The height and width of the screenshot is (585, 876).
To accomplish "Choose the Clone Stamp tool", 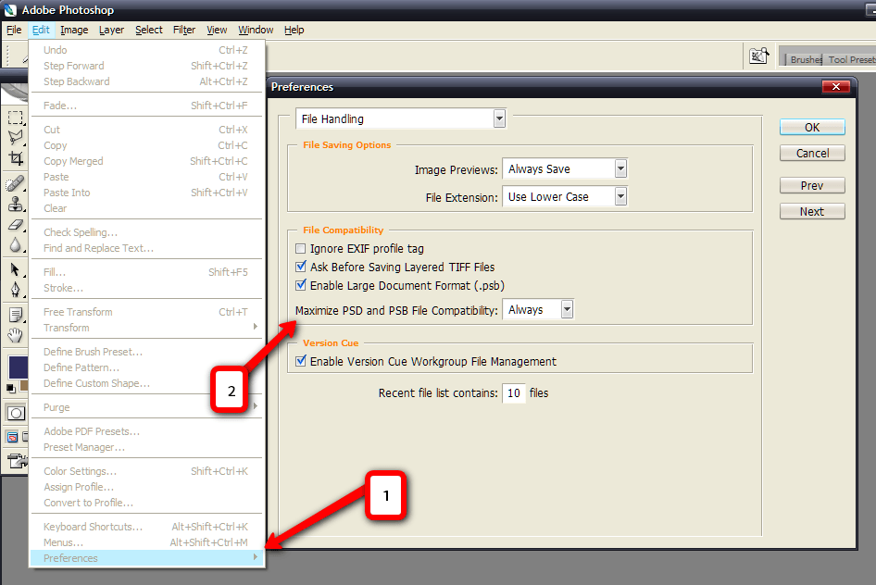I will (x=15, y=204).
